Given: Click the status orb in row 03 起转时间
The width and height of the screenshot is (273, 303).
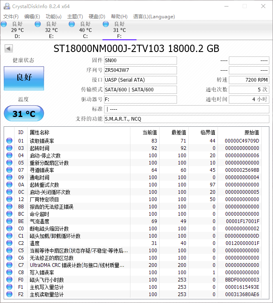Looking at the screenshot, I should 9,148.
